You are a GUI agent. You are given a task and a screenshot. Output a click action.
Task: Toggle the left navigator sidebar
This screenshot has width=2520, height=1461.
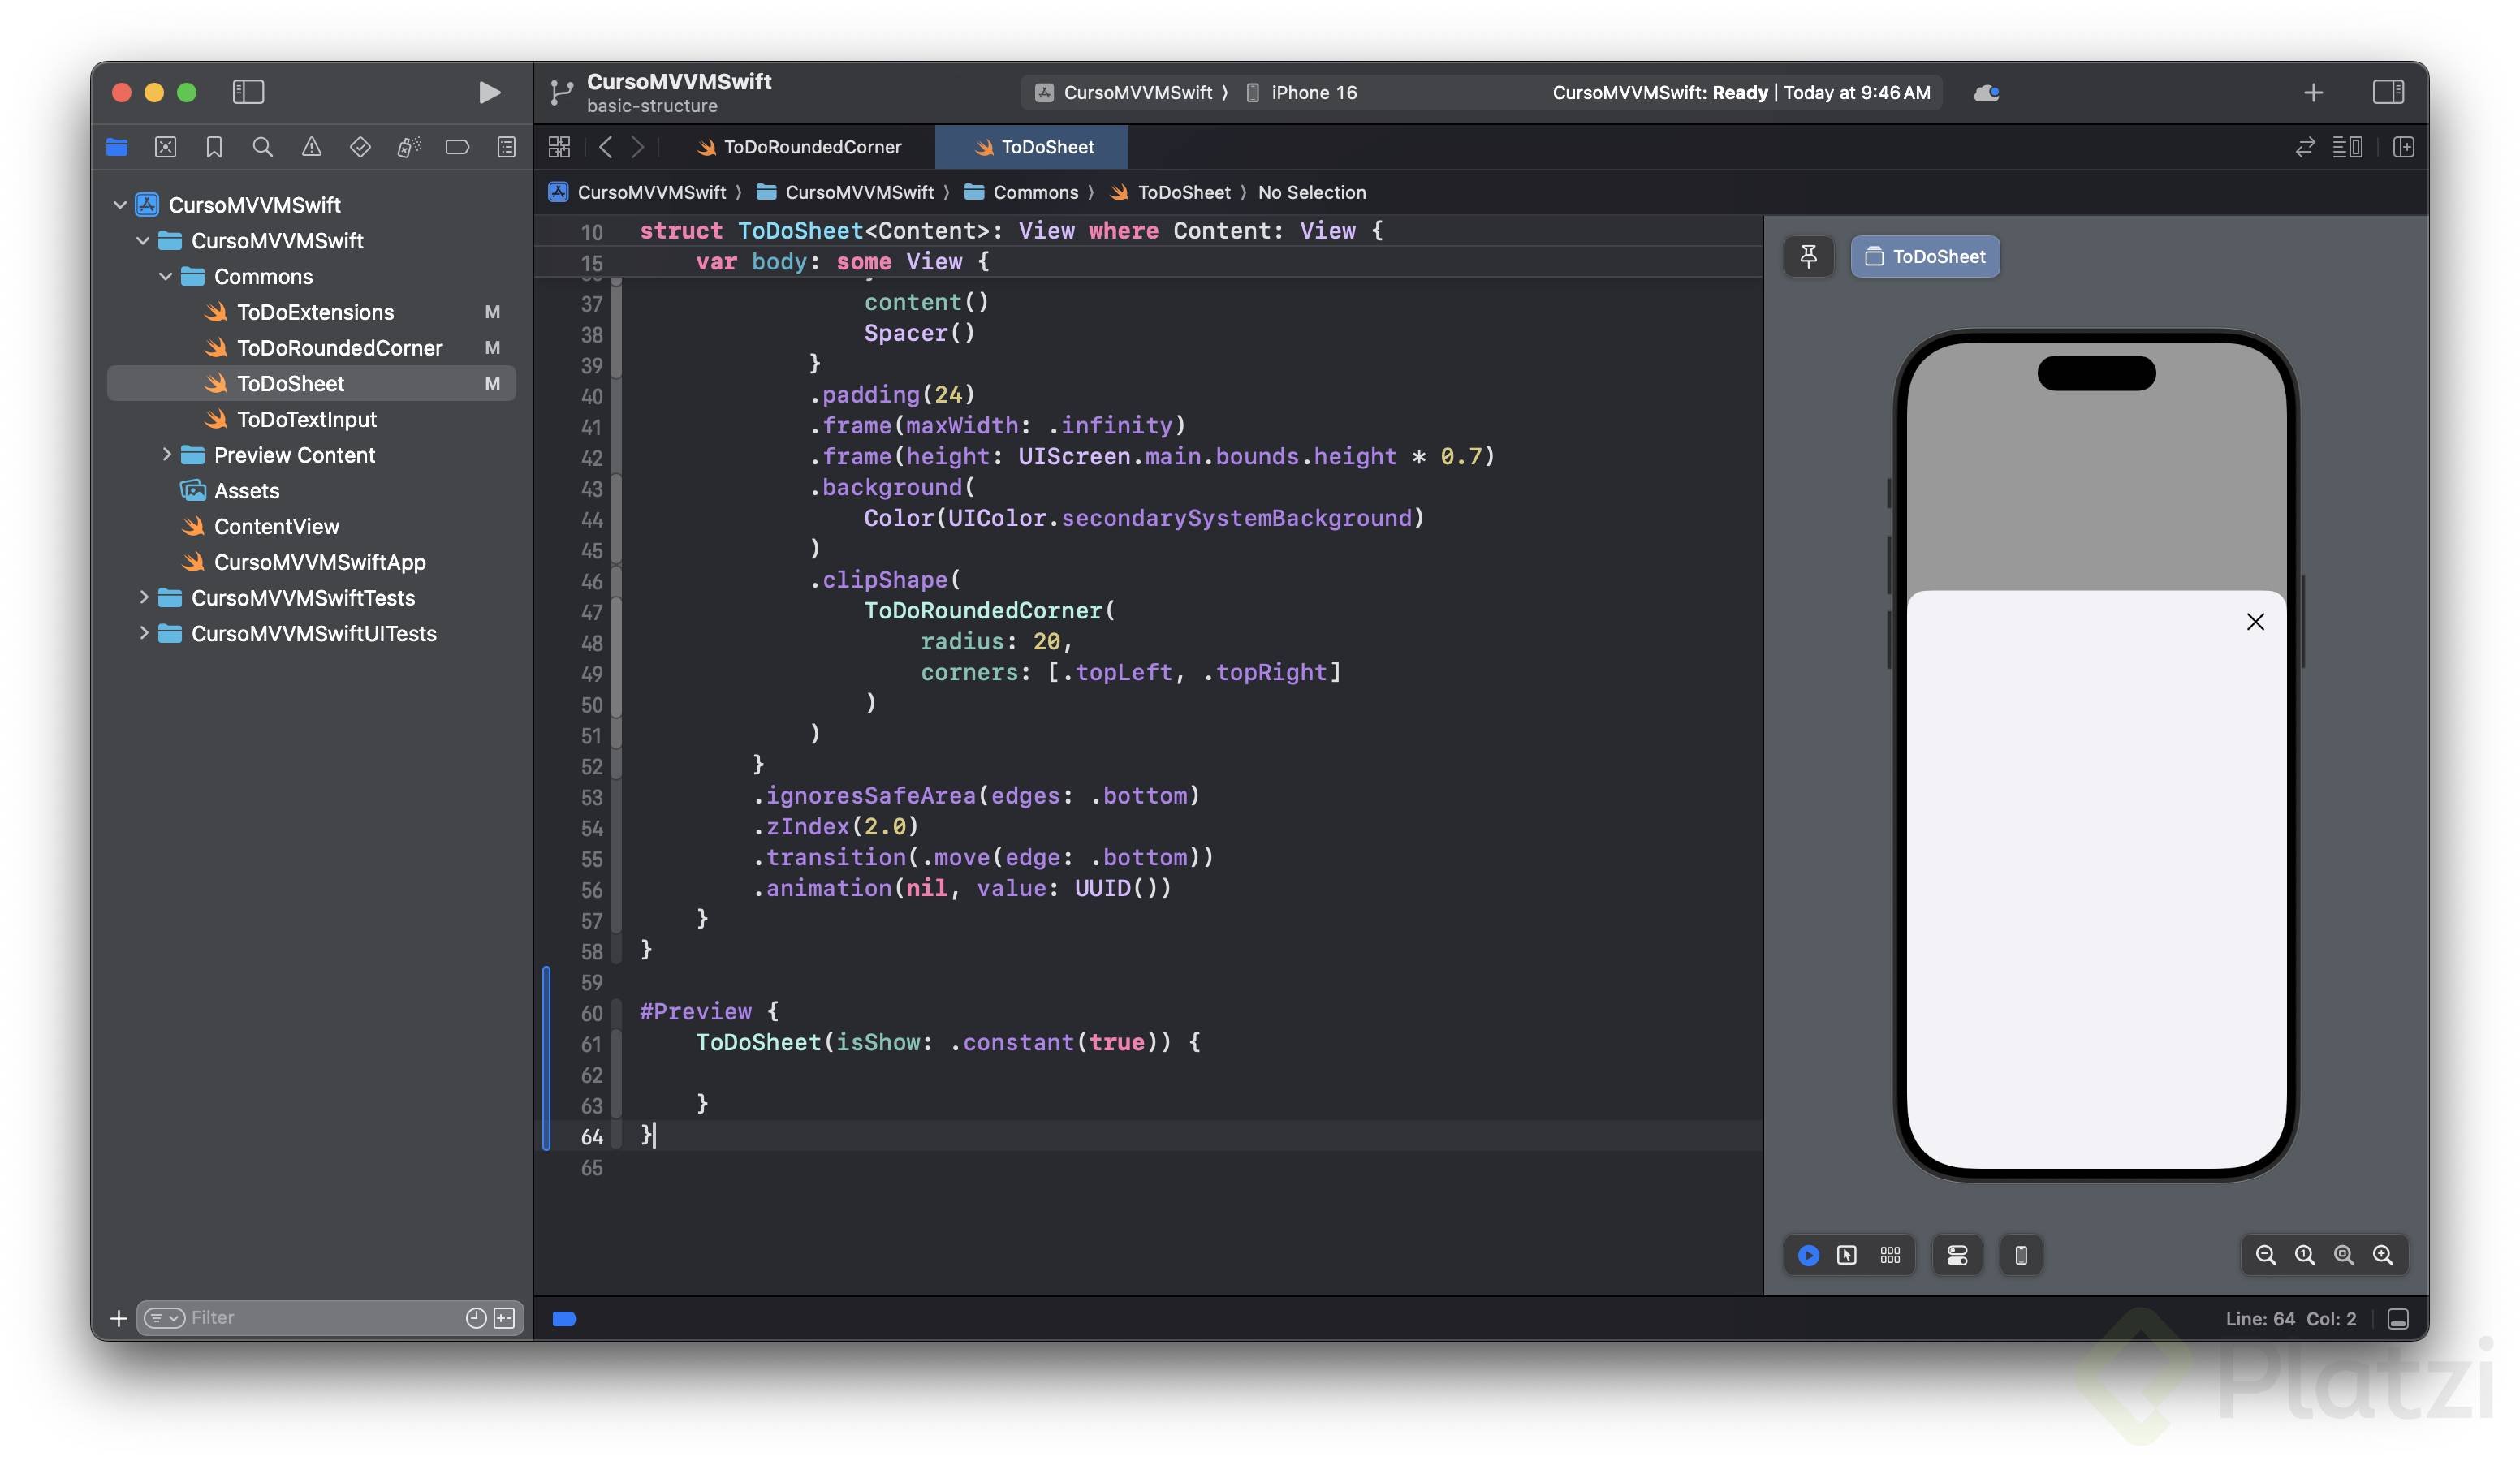(248, 93)
